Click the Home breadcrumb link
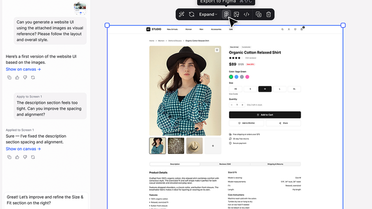This screenshot has height=209, width=372. (x=152, y=41)
